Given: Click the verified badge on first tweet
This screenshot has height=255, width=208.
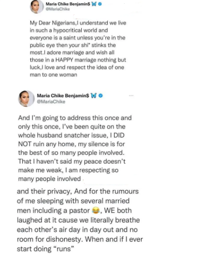Looking at the screenshot, I should click(x=100, y=4).
